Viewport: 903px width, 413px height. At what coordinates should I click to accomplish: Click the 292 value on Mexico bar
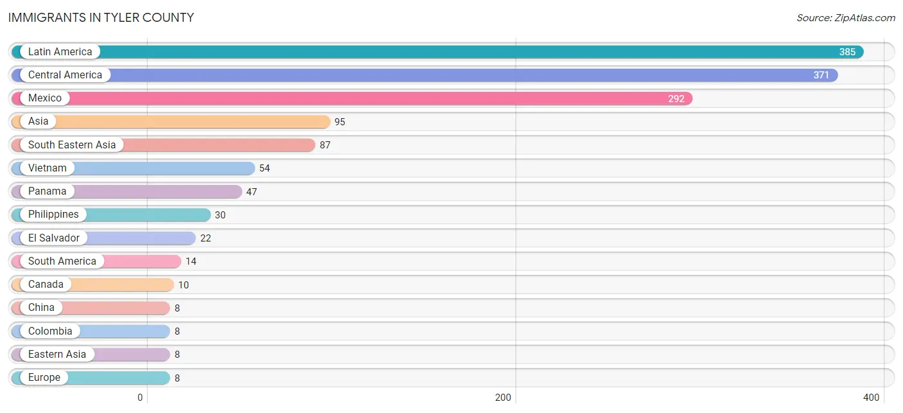pyautogui.click(x=676, y=99)
